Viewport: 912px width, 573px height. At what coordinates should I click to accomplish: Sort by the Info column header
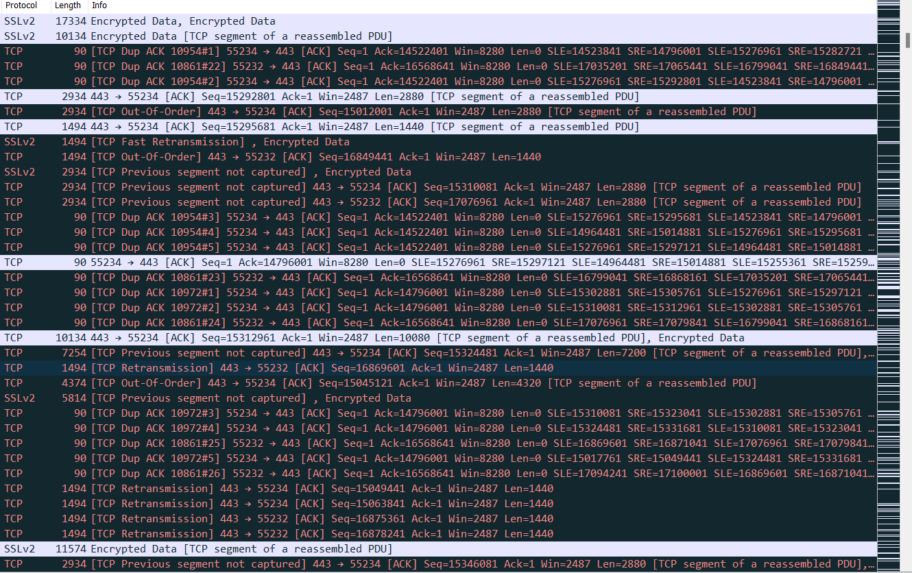click(99, 5)
